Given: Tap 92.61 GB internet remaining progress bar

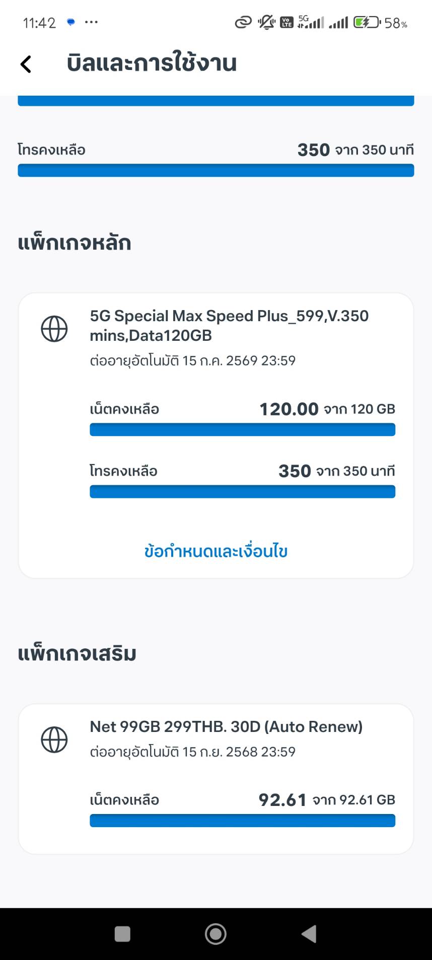Looking at the screenshot, I should coord(242,821).
